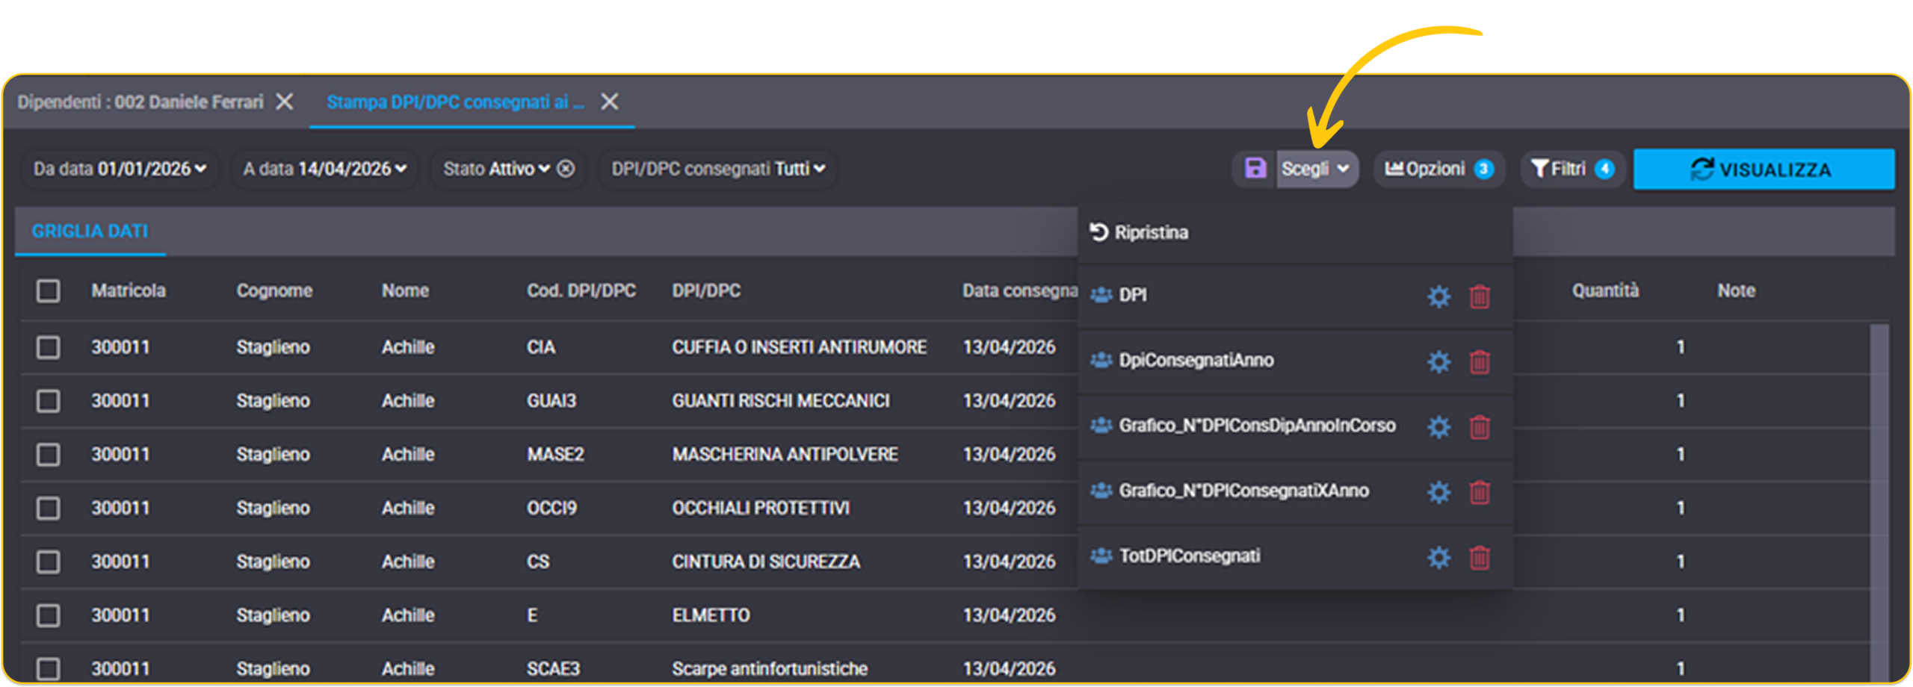Click the CIA code cell
Screen dimensions: 1913x687
click(541, 347)
